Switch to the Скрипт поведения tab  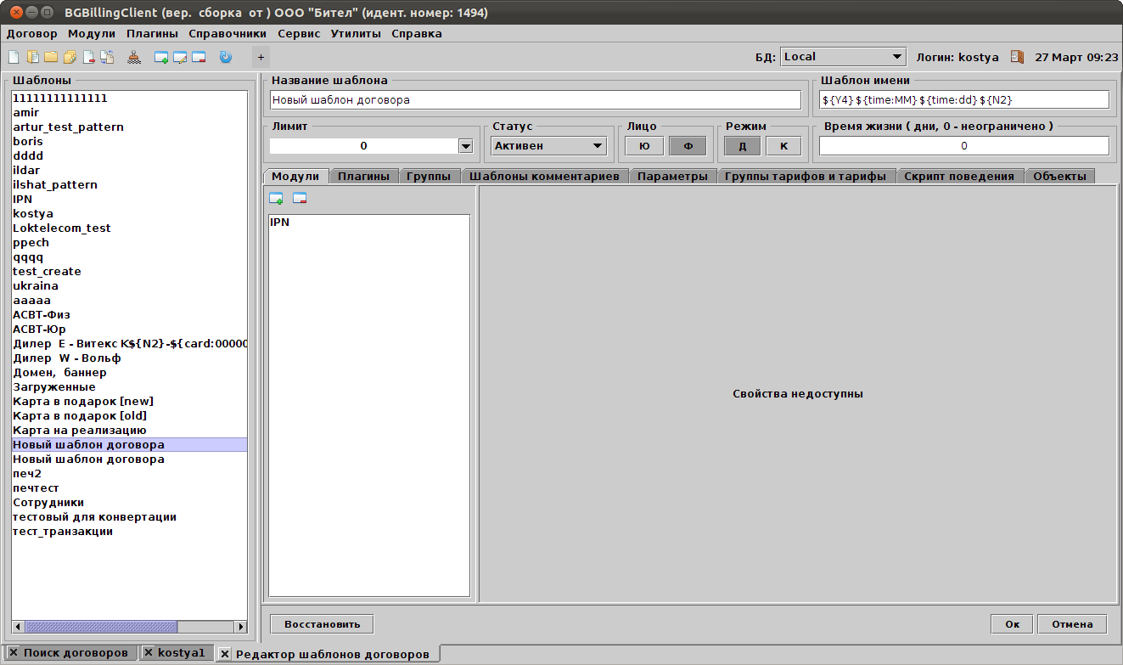958,177
